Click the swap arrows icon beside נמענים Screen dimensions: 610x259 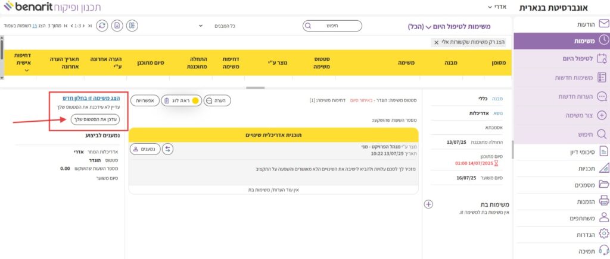point(167,149)
